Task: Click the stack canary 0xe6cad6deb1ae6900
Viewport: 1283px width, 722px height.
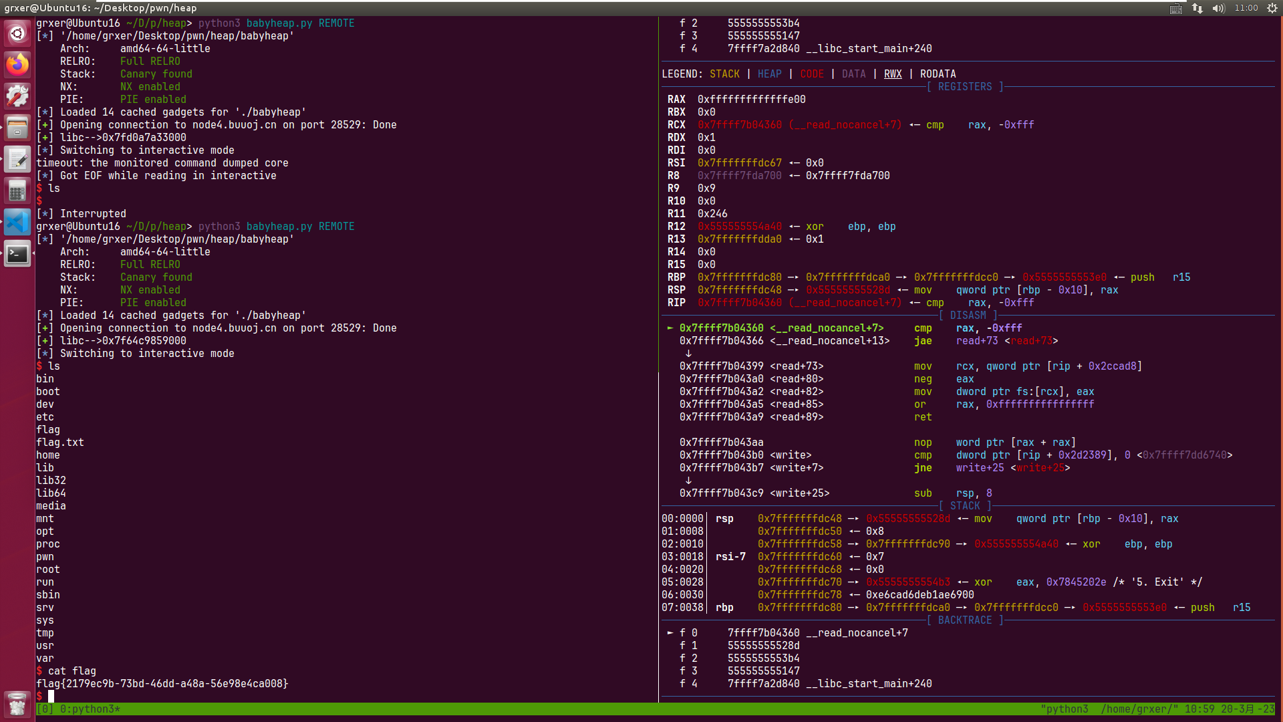Action: tap(920, 594)
